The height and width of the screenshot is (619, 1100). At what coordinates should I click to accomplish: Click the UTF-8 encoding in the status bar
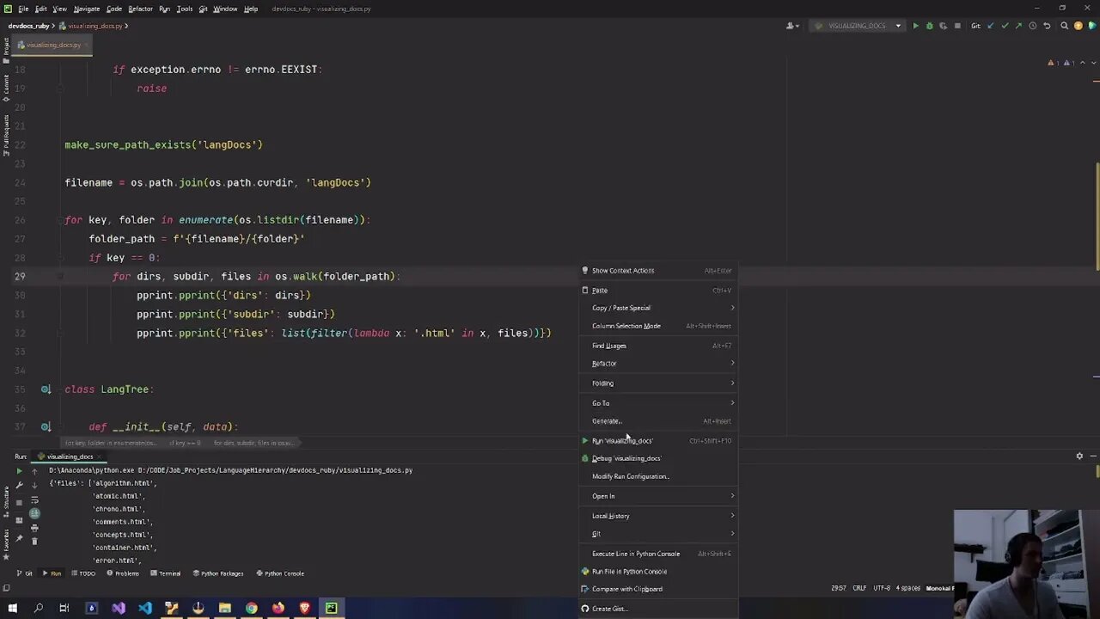(x=882, y=588)
